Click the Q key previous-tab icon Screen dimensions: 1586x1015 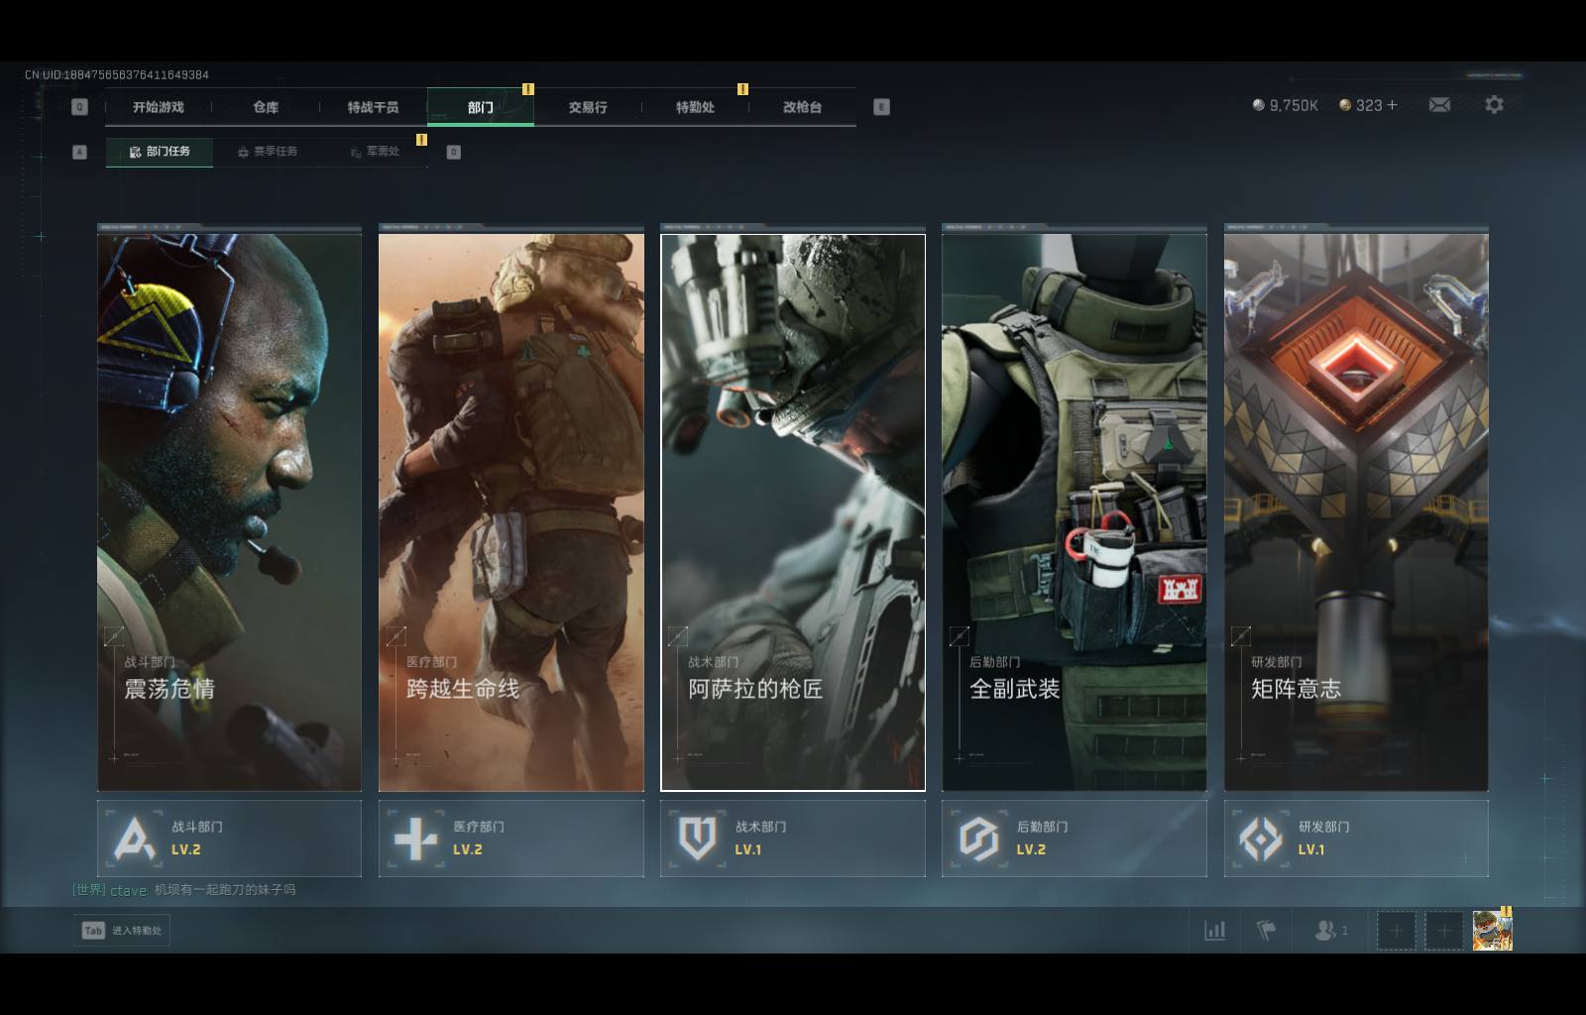(80, 107)
